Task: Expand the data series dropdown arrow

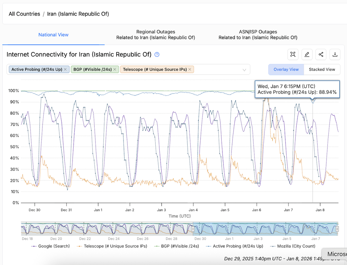Action: (244, 70)
